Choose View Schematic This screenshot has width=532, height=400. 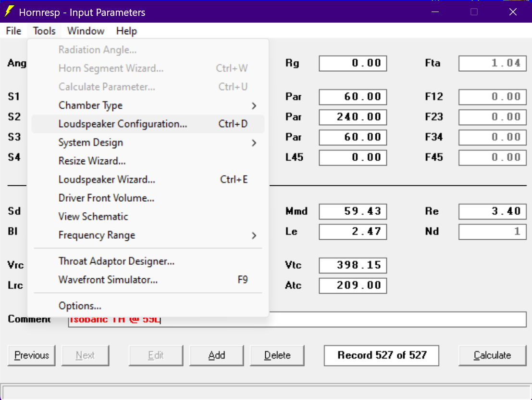coord(148,217)
